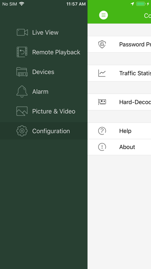Image resolution: width=151 pixels, height=269 pixels.
Task: Tap the Hard-Decoding card icon
Action: pos(102,102)
